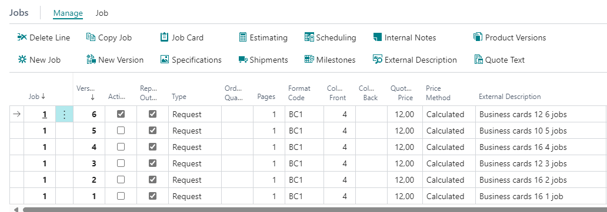The height and width of the screenshot is (212, 607).
Task: Click the Delete Line icon
Action: tap(22, 37)
